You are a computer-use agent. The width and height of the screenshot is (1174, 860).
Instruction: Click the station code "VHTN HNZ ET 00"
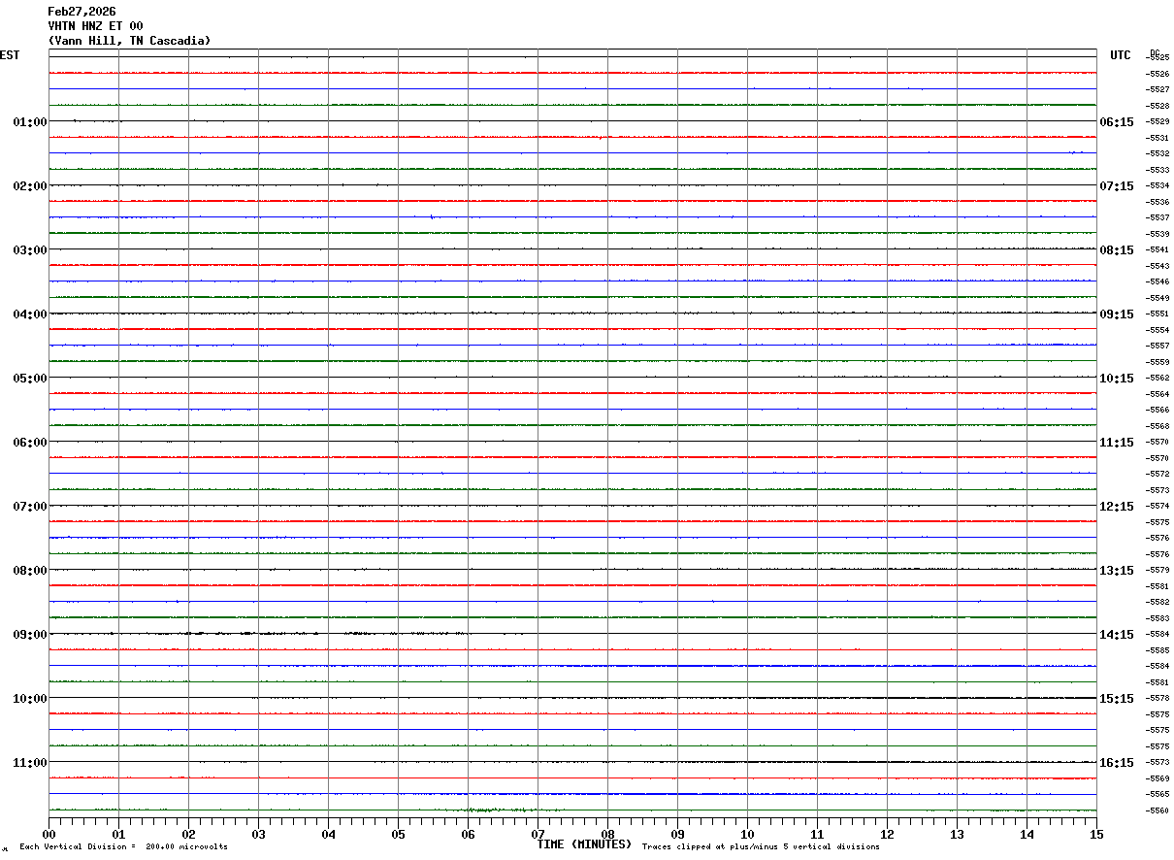pos(95,26)
